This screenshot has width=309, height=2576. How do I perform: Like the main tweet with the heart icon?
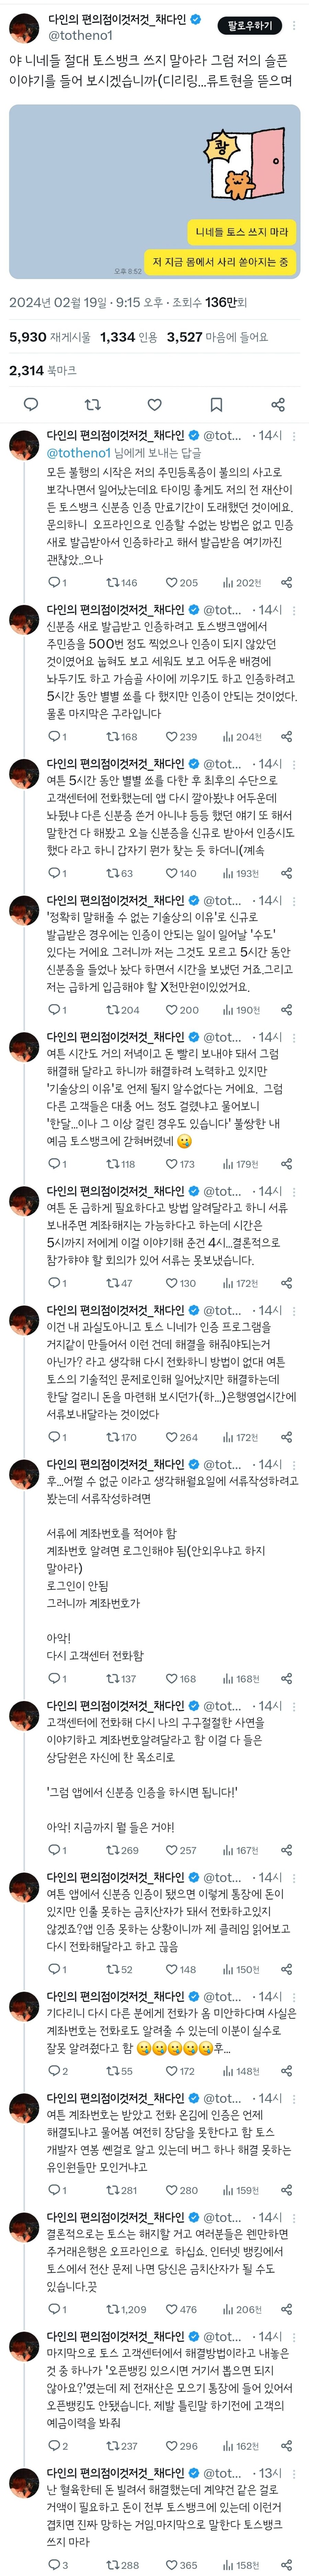(155, 405)
